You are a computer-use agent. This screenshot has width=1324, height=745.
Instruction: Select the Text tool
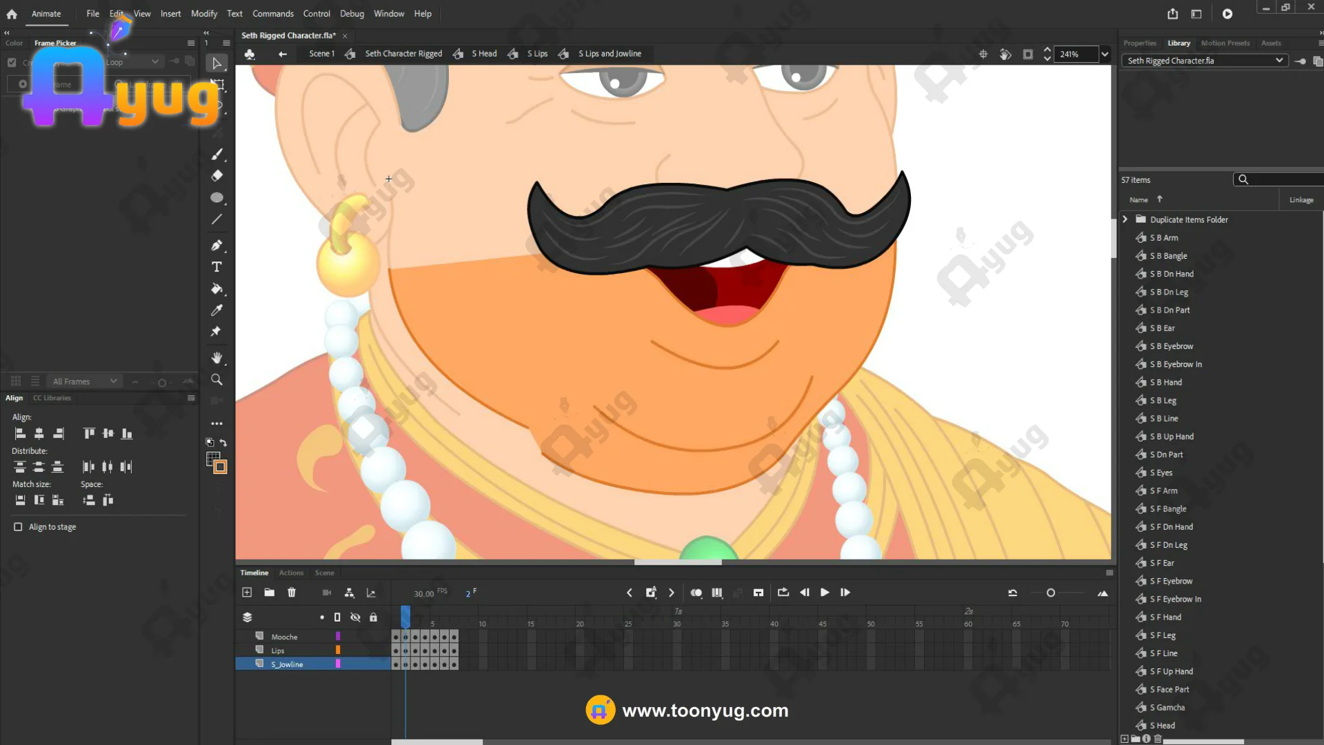[x=217, y=267]
